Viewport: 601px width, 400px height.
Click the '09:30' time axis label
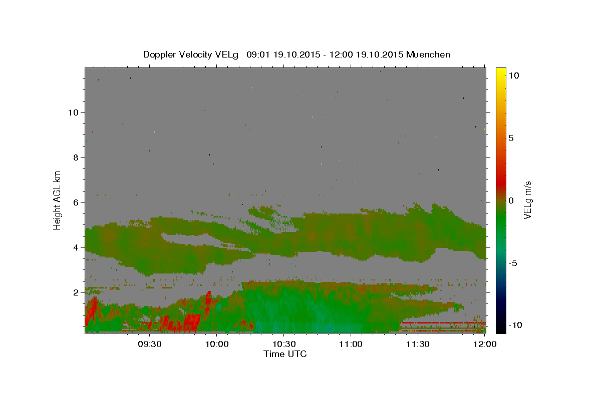[149, 344]
